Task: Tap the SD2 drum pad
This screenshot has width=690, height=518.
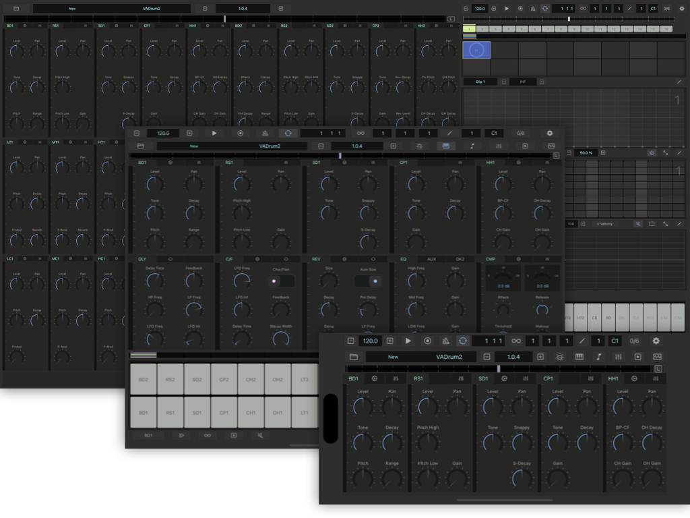Action: point(197,380)
